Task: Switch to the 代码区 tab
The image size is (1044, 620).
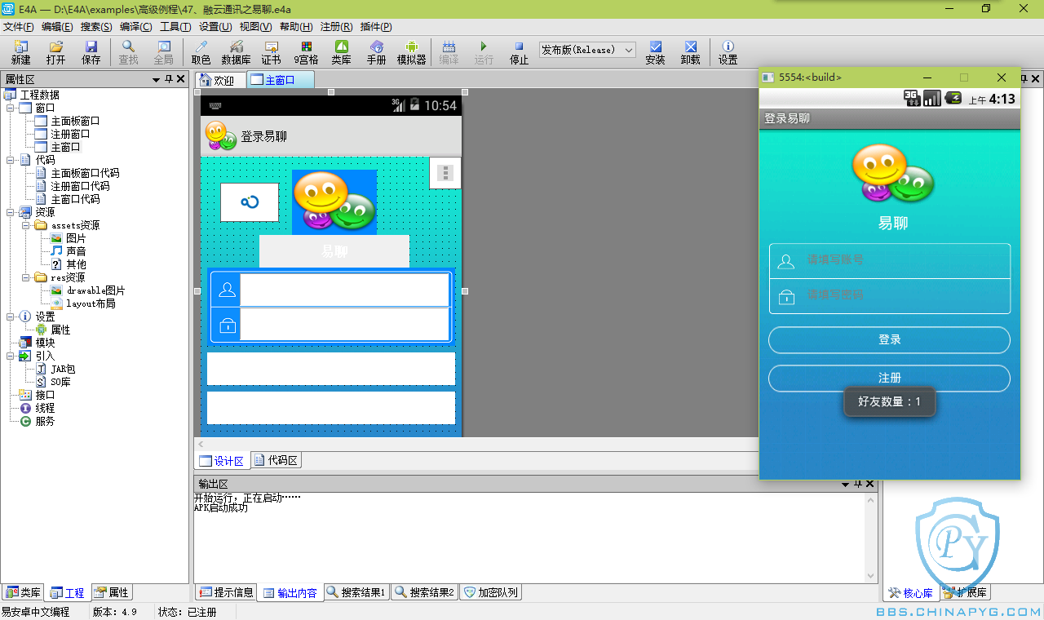Action: coord(276,461)
